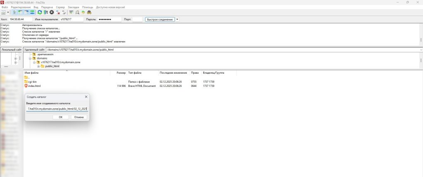The height and width of the screenshot is (177, 423).
Task: Toggle the message log display
Action: (x=15, y=13)
